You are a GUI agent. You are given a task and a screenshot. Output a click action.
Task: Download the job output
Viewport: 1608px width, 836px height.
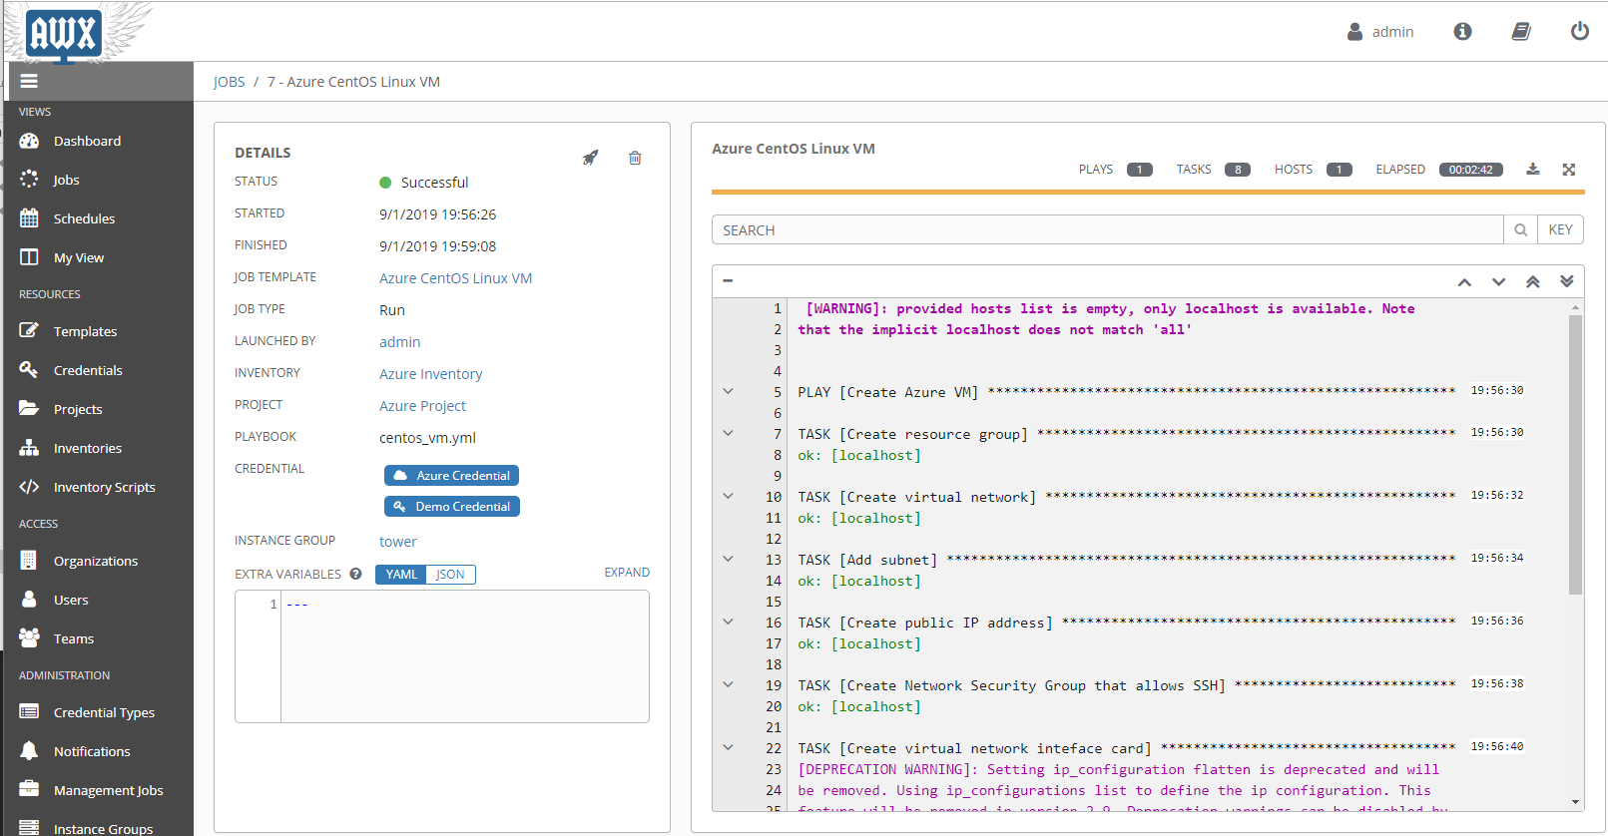pyautogui.click(x=1532, y=170)
